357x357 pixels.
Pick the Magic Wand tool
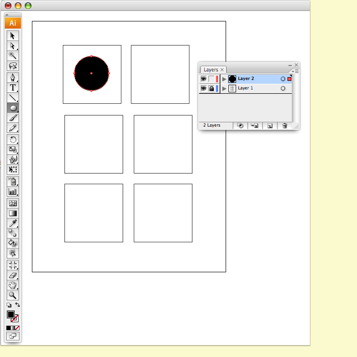coord(13,56)
